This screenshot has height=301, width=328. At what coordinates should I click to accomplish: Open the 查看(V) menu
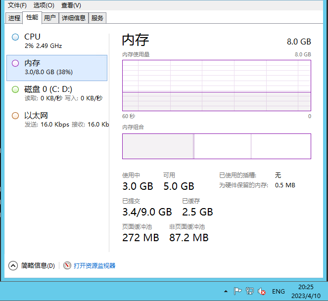(x=71, y=5)
